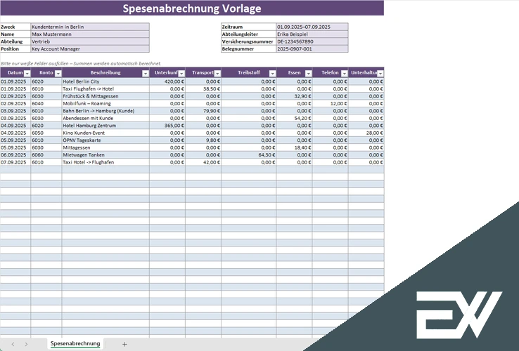Open the Telefon column filter dropdown
This screenshot has width=519, height=351.
pyautogui.click(x=344, y=74)
